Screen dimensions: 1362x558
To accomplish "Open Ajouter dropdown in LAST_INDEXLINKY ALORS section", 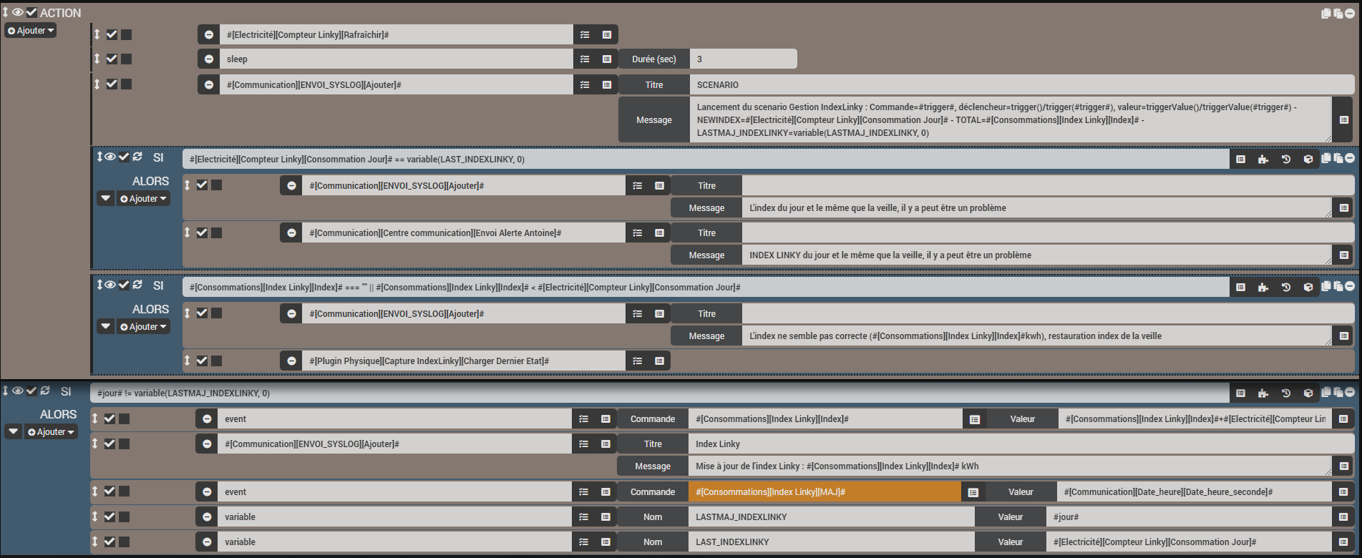I will click(143, 198).
